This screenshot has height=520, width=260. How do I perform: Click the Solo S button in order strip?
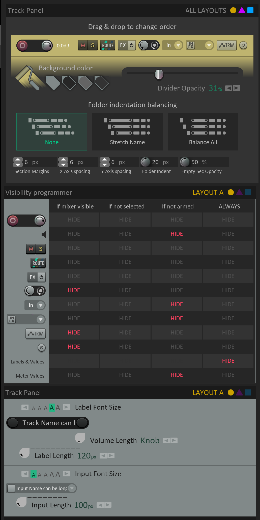click(93, 45)
